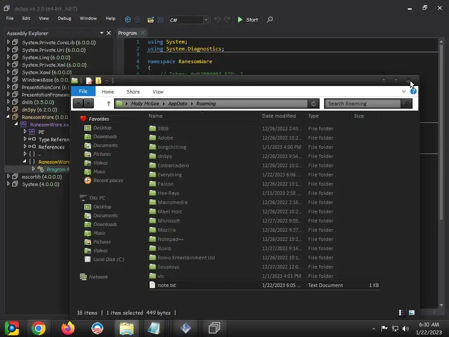The image size is (449, 337).
Task: Click Explorer refresh address button
Action: coord(314,104)
